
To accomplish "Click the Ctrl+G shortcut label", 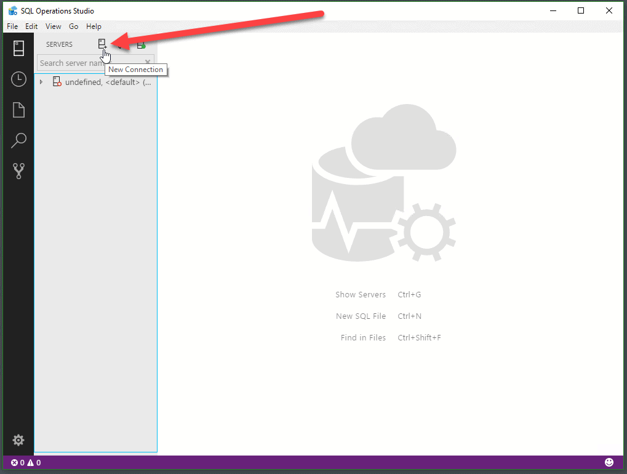I will [409, 295].
